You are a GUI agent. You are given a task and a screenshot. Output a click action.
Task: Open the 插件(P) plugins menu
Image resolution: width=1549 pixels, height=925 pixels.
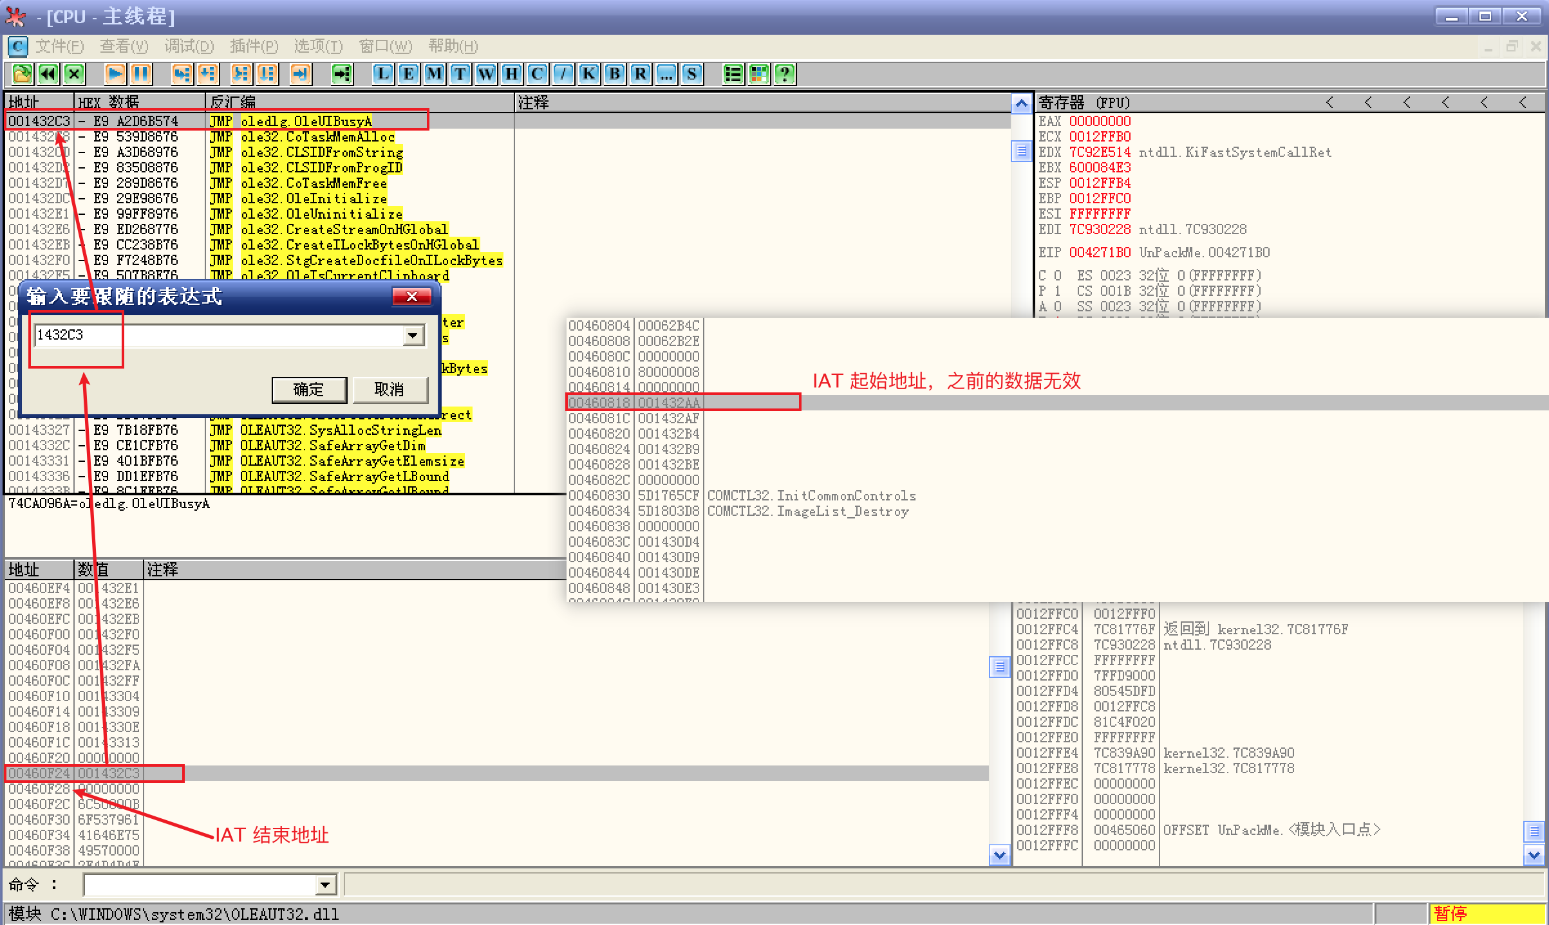pyautogui.click(x=254, y=46)
